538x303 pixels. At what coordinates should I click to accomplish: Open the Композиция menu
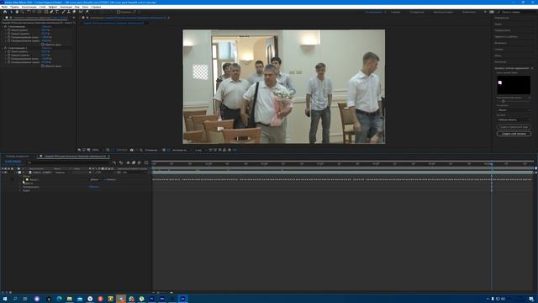(29, 7)
